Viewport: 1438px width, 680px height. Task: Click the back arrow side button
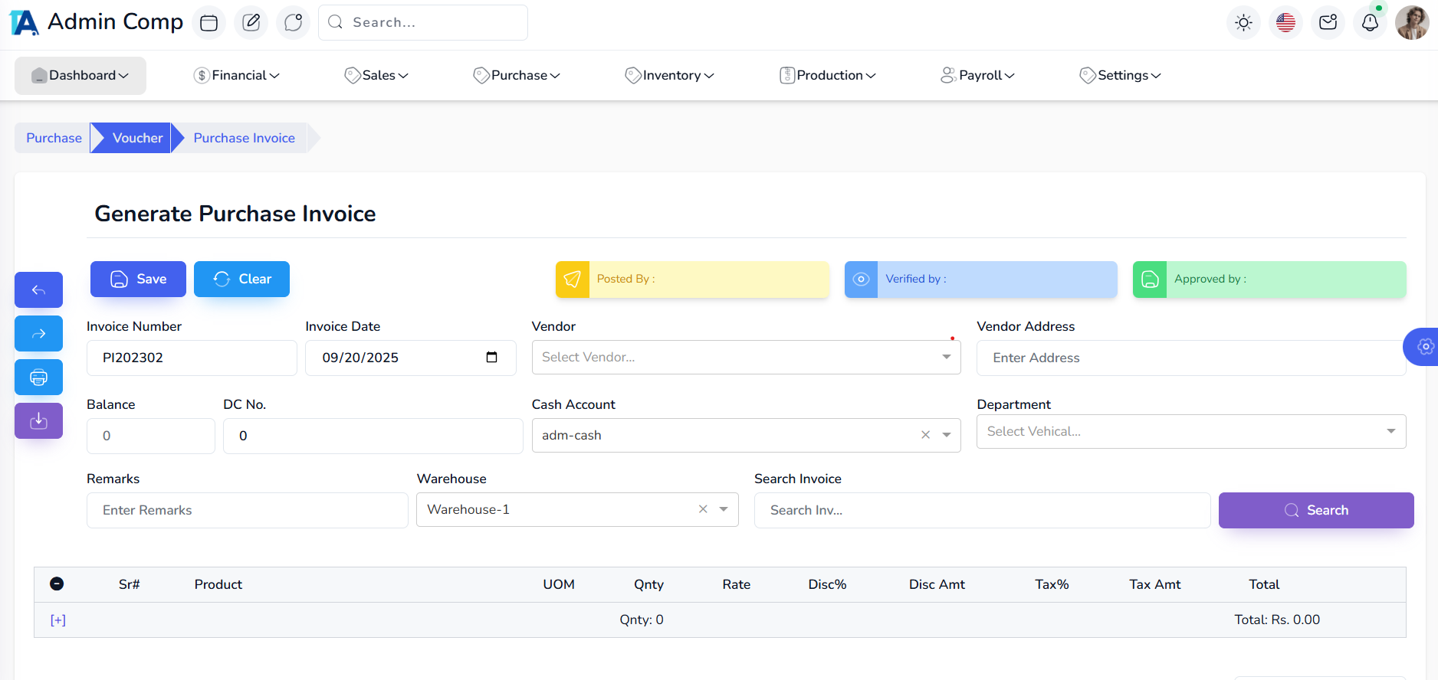click(x=38, y=290)
